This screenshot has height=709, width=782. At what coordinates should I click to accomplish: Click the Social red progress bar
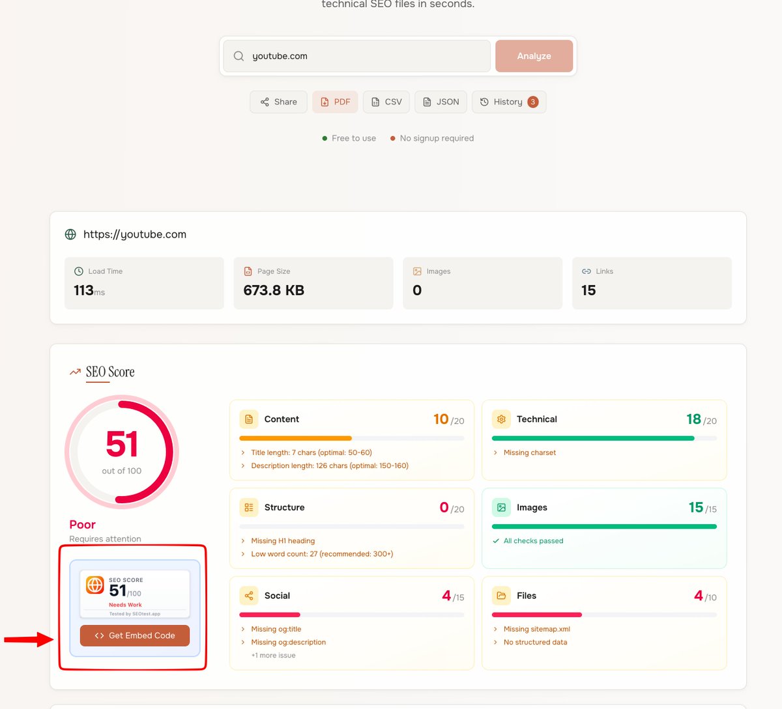click(x=352, y=615)
